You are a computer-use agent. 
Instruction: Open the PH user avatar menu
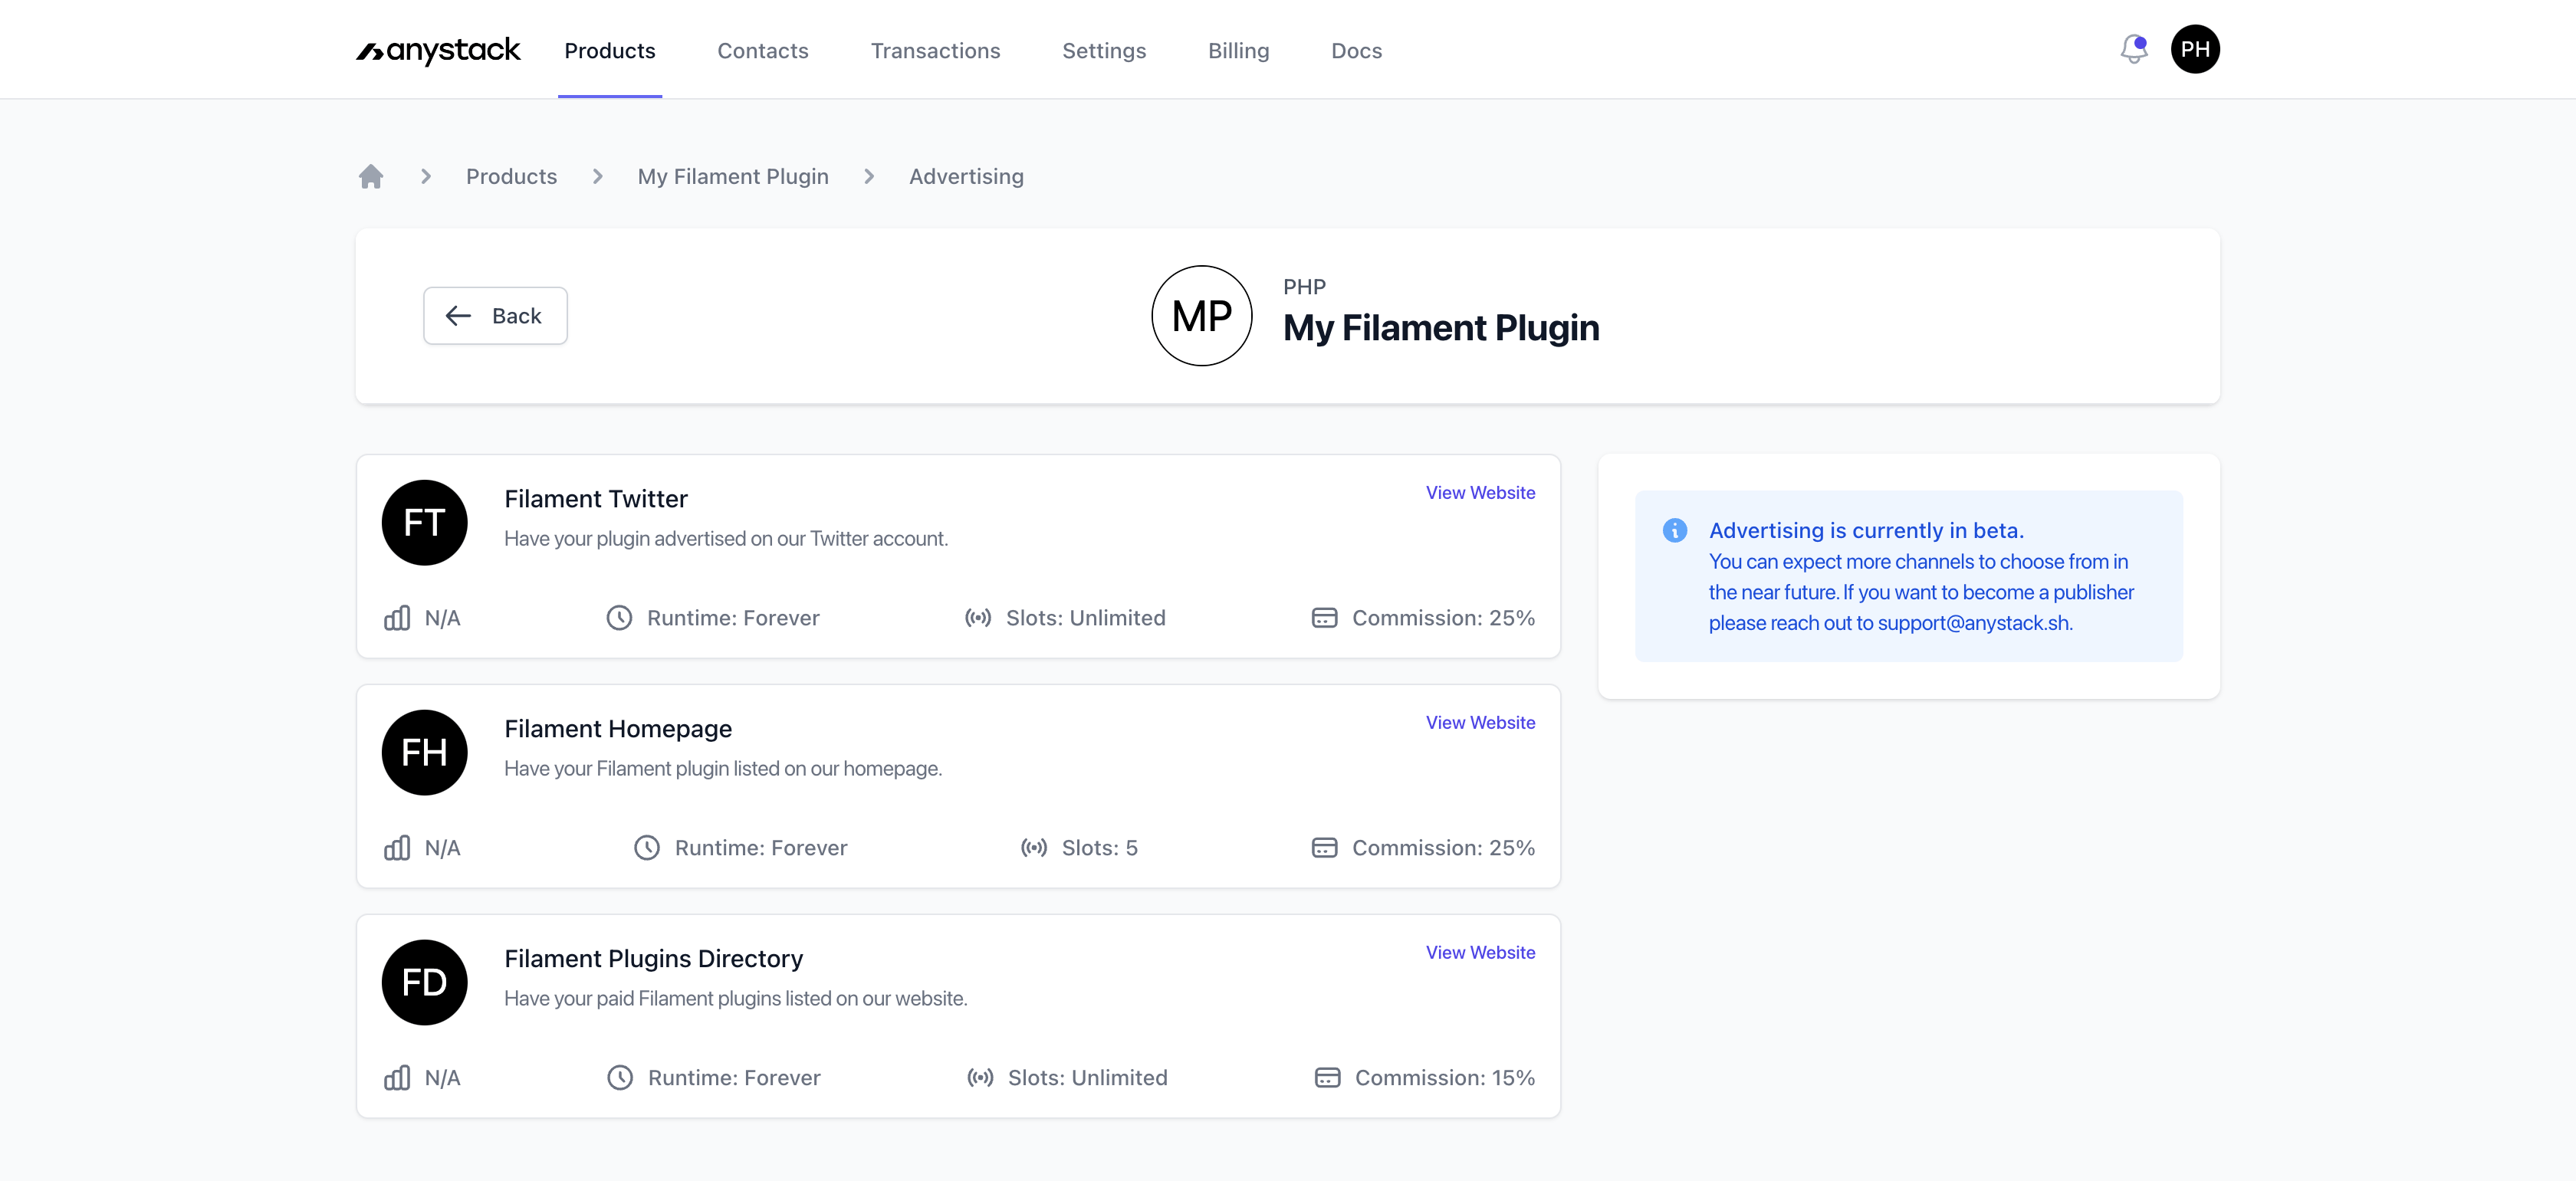tap(2194, 49)
